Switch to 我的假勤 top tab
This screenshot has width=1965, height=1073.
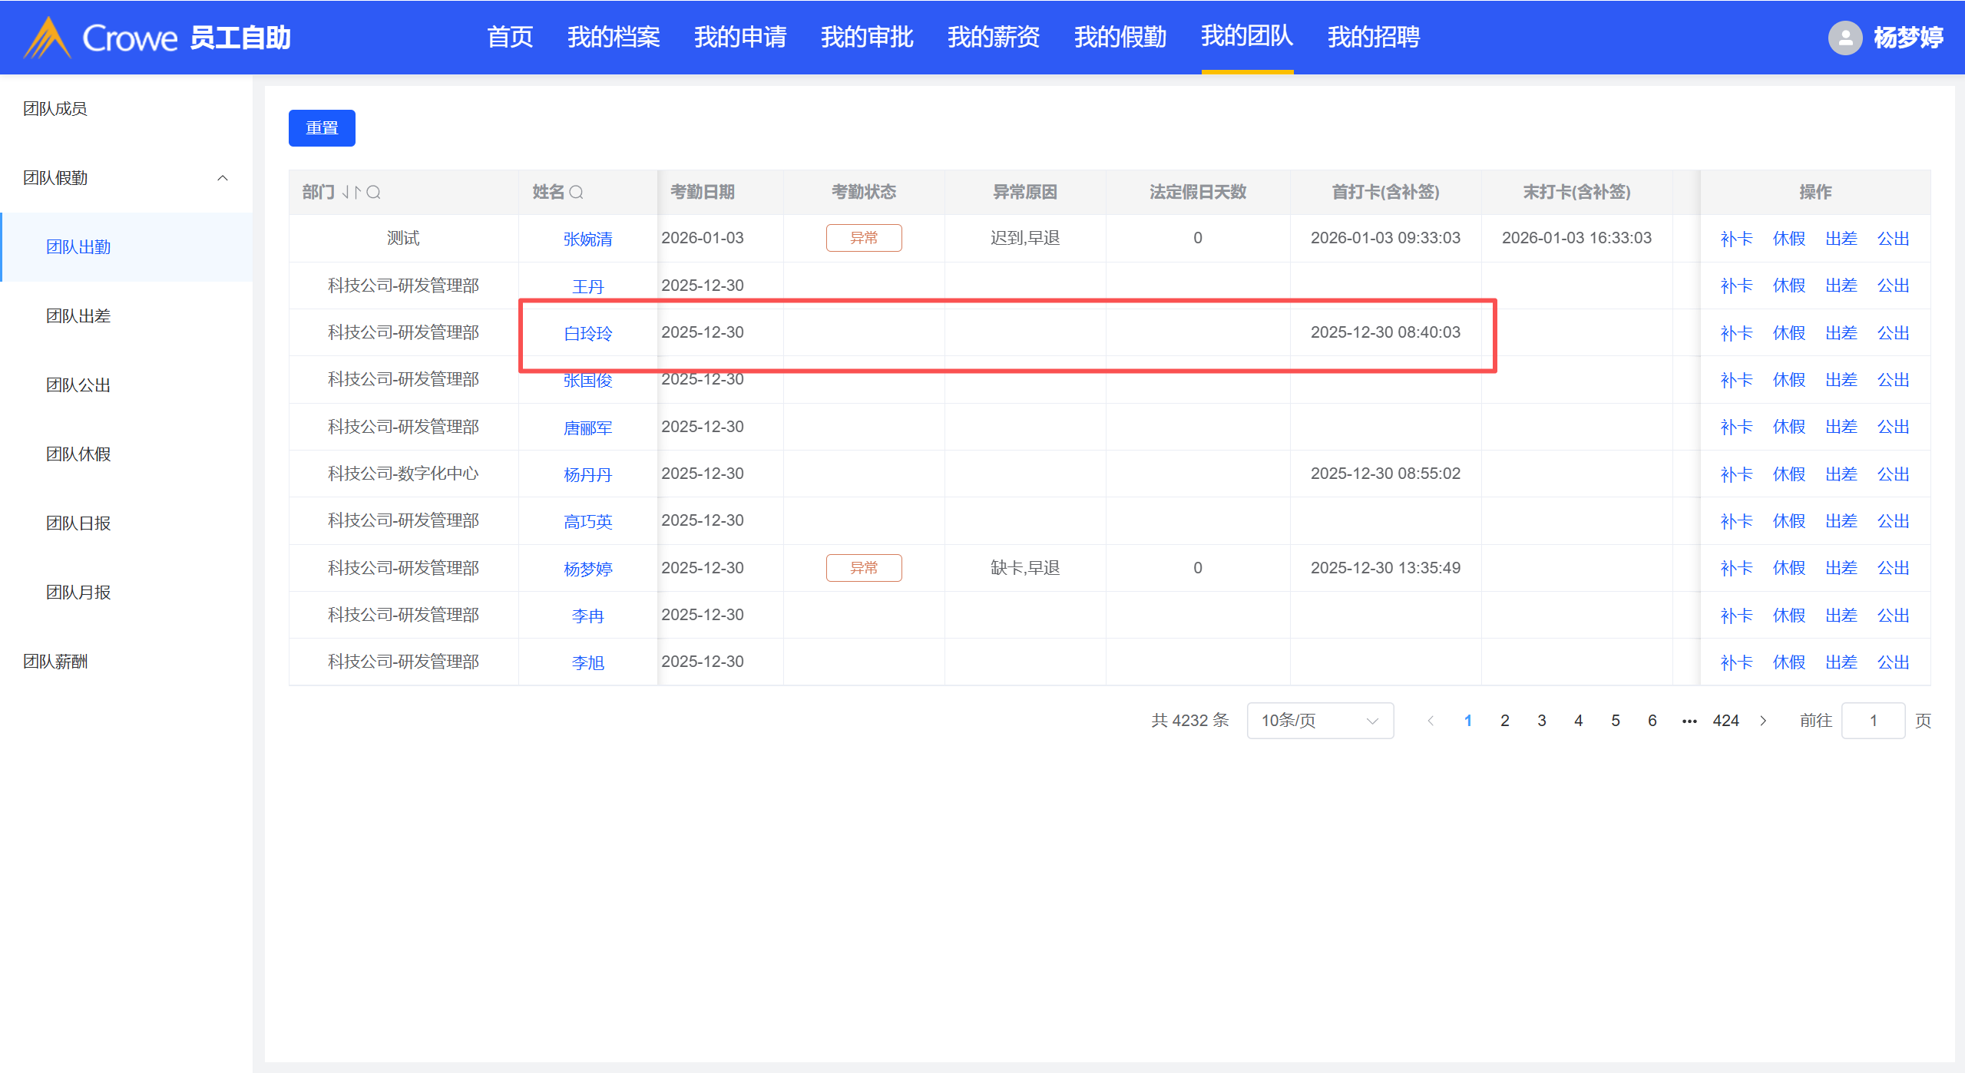coord(1120,37)
